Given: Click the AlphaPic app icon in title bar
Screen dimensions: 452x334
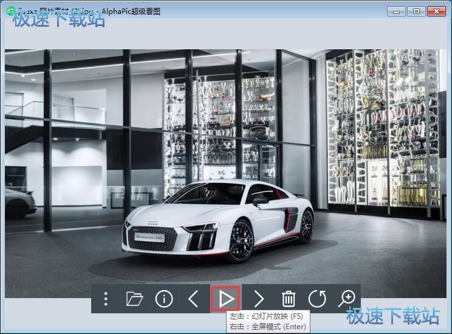Looking at the screenshot, I should (10, 11).
